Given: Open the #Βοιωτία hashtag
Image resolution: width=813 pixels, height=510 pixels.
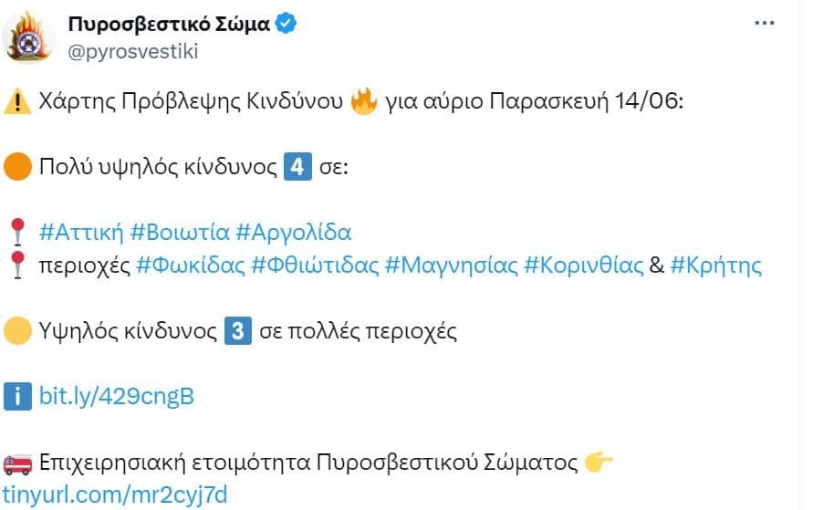Looking at the screenshot, I should (x=180, y=232).
